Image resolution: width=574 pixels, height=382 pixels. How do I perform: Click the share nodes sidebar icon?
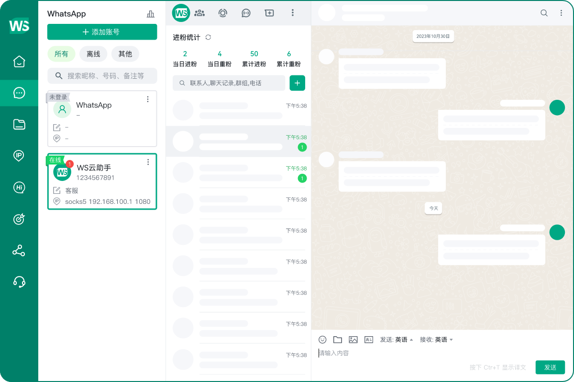(19, 251)
